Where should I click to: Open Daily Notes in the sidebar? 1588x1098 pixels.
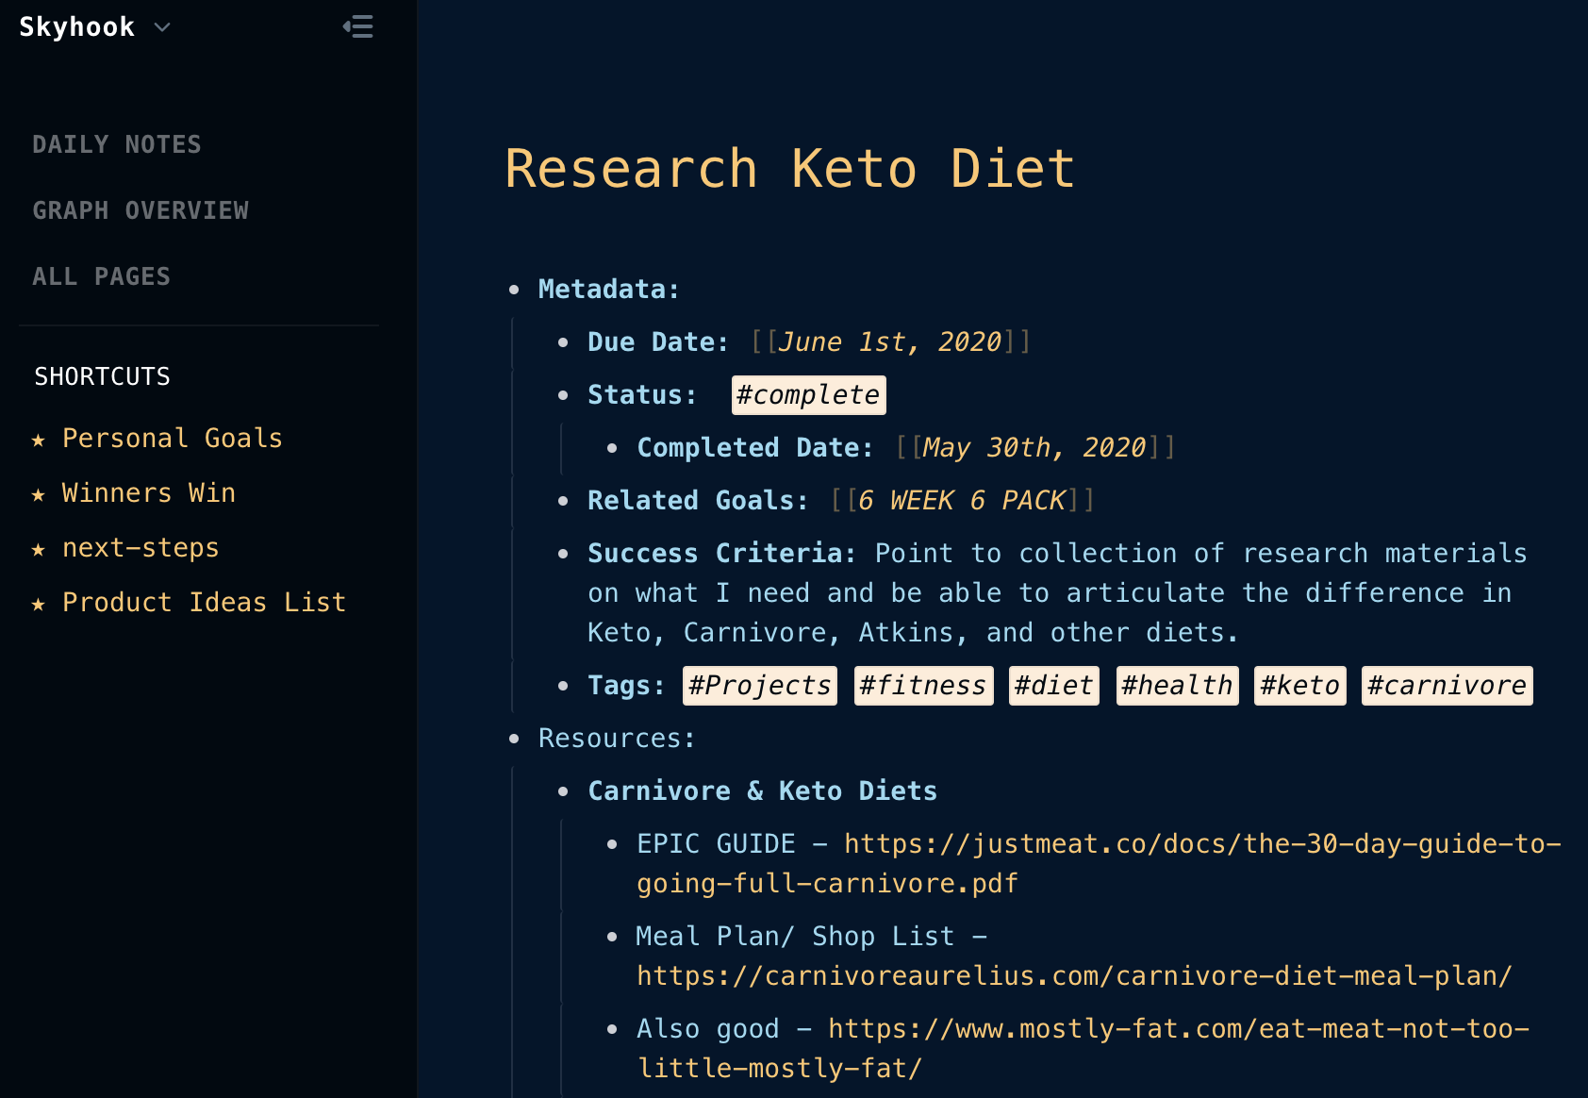[x=117, y=144]
